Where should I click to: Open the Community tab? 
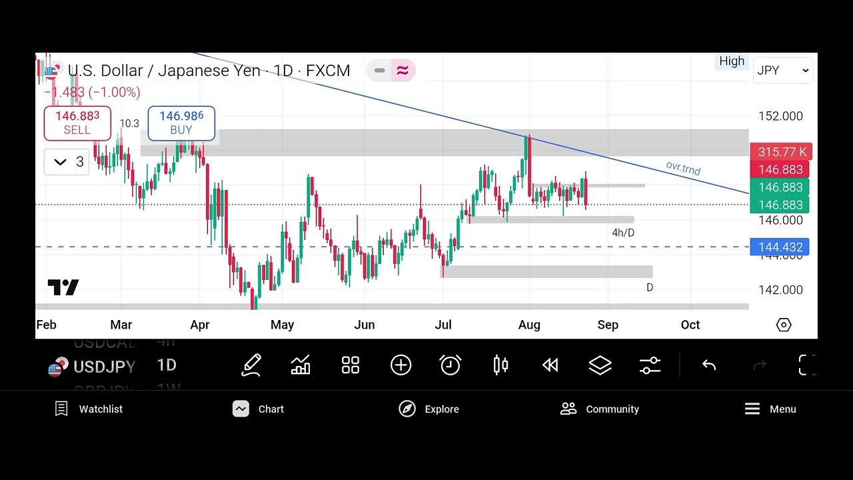tap(600, 409)
